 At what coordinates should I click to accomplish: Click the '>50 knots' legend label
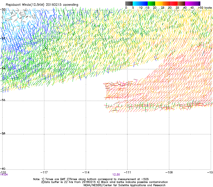click(205, 8)
